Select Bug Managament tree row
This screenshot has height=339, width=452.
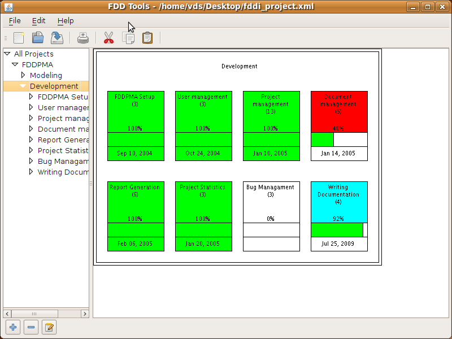pyautogui.click(x=63, y=161)
